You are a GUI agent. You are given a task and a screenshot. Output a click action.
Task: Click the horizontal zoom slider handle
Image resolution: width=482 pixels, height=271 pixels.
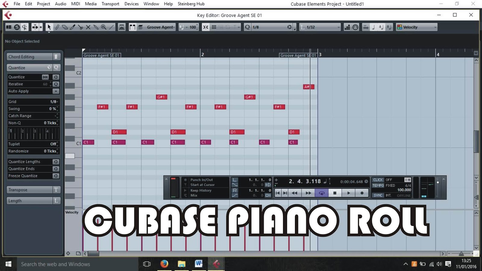click(x=461, y=254)
